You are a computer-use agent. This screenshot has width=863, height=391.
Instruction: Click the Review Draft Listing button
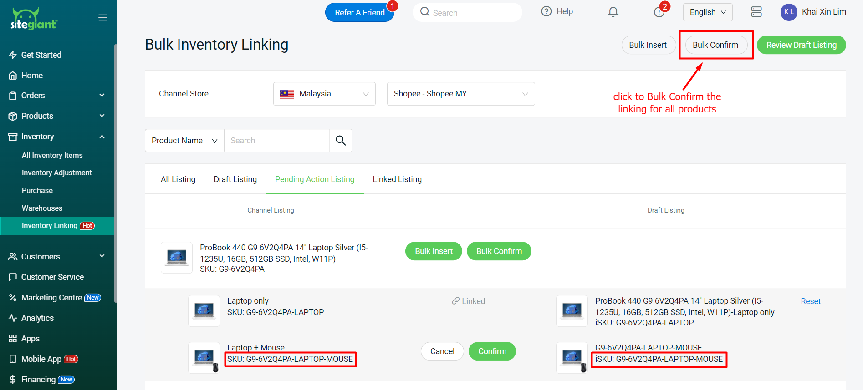click(x=801, y=45)
